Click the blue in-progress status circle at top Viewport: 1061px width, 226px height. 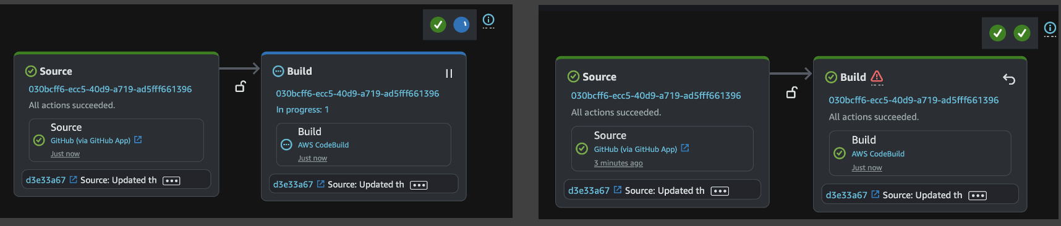point(461,25)
